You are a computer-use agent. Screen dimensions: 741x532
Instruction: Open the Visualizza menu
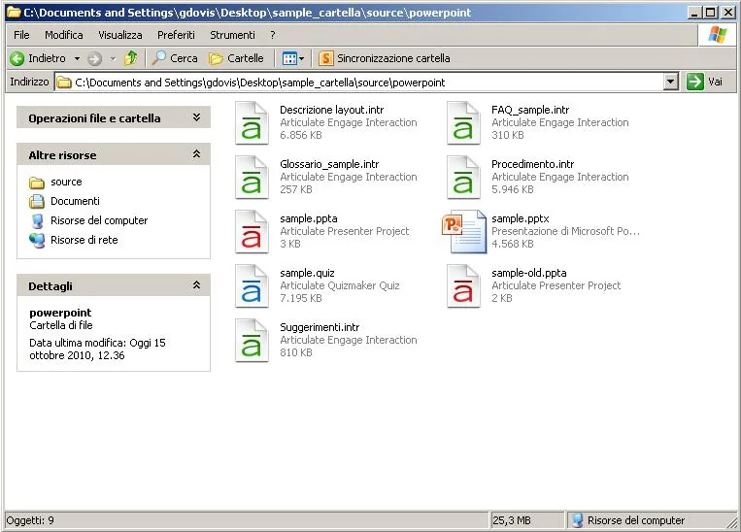click(x=120, y=35)
